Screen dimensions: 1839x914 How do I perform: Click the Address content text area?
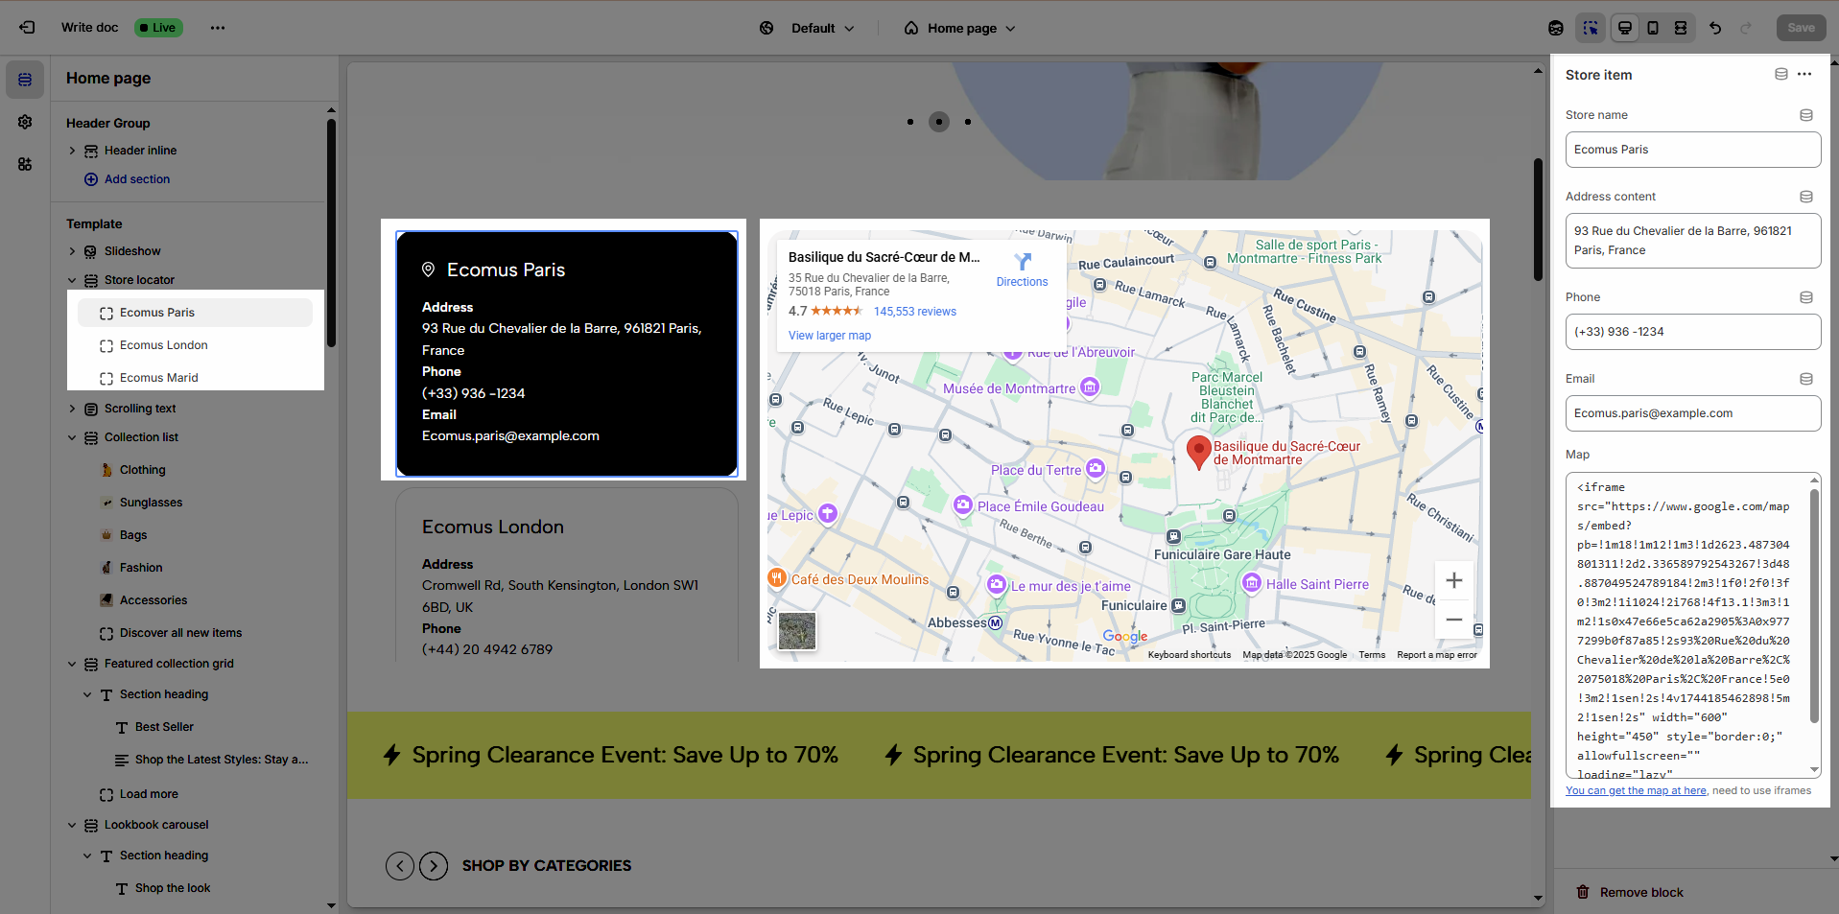(x=1693, y=241)
